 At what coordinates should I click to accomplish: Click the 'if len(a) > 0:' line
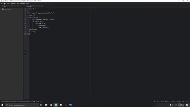tap(38, 21)
